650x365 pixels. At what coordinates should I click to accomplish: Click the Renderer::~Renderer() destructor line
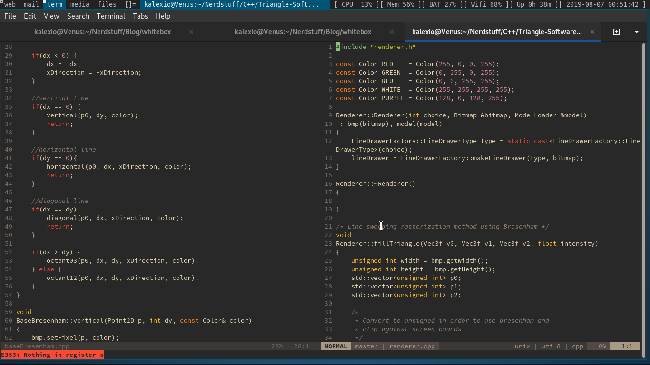pyautogui.click(x=376, y=184)
